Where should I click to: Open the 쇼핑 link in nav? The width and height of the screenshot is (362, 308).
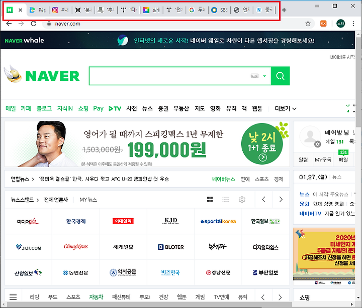point(83,108)
